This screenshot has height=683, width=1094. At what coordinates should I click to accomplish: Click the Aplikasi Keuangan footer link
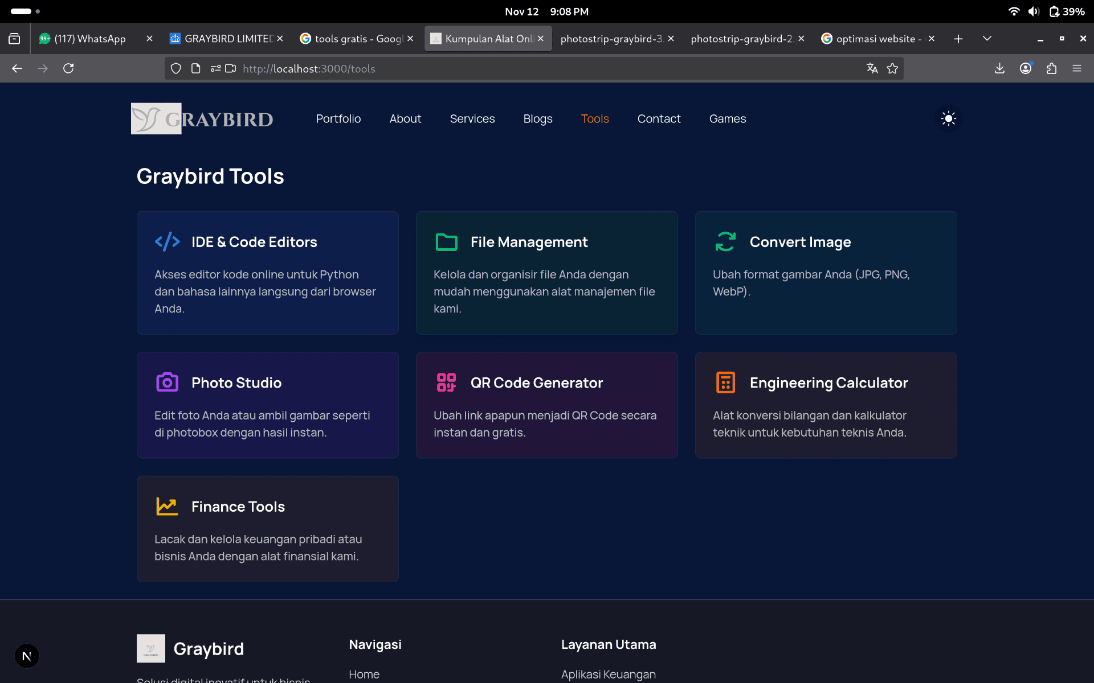coord(608,674)
